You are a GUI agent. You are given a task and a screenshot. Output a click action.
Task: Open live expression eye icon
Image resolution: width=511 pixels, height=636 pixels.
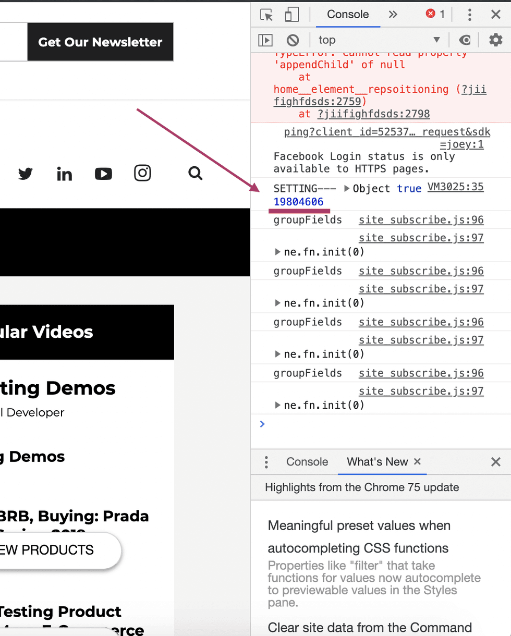465,40
